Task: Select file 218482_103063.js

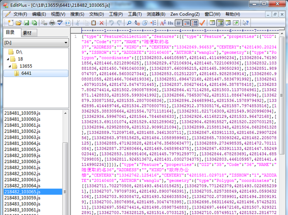Action: (x=22, y=180)
